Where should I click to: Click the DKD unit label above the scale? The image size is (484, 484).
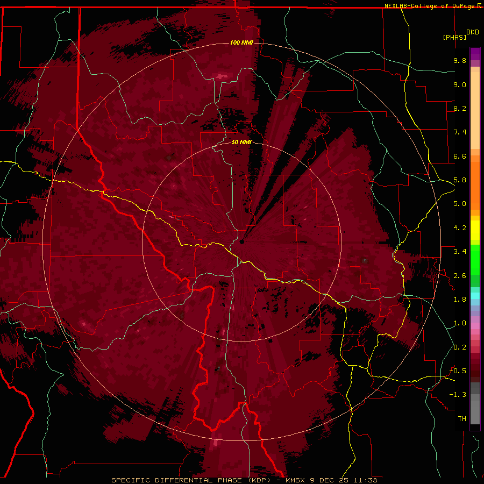(x=473, y=32)
